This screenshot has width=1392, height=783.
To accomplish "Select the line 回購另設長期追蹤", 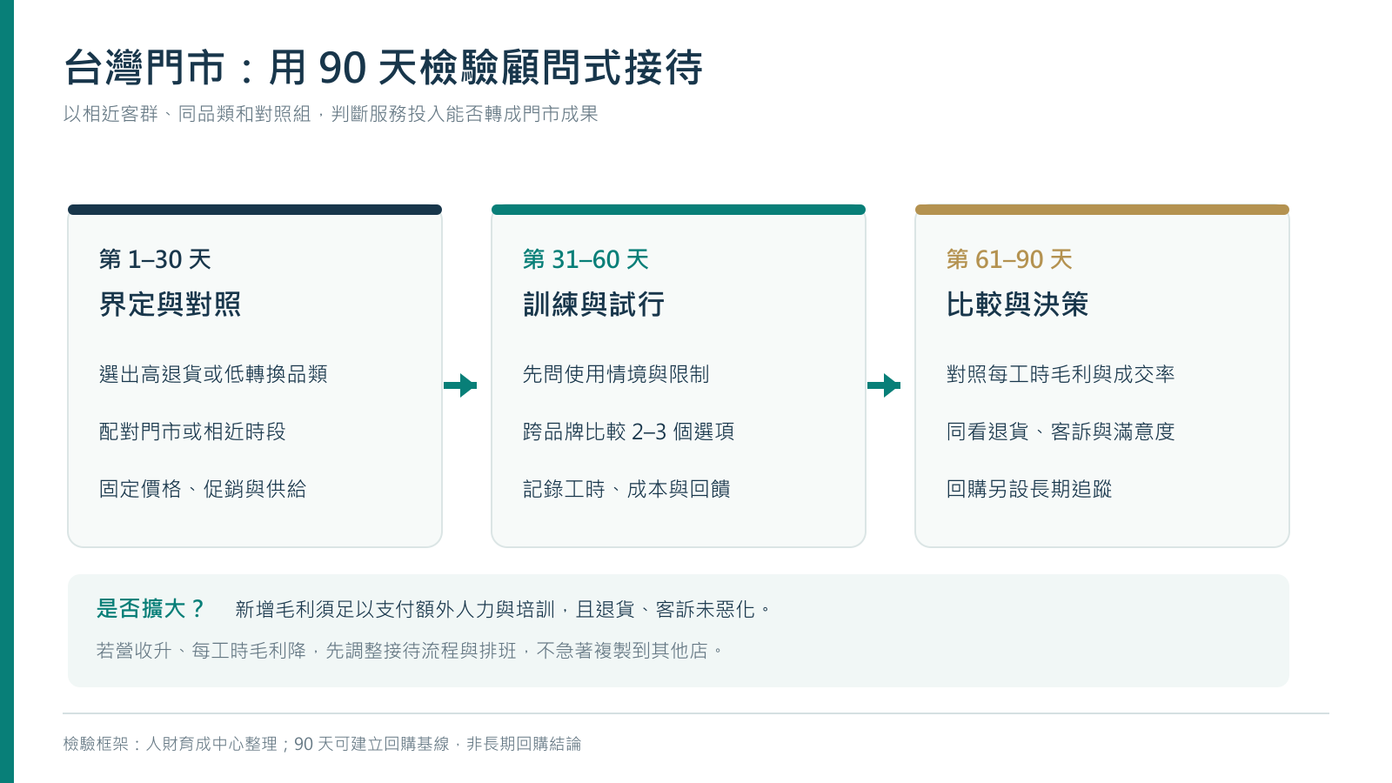I will (x=1029, y=489).
